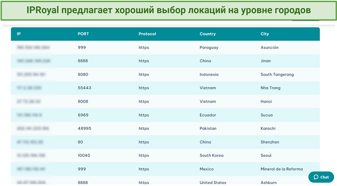Select port 55443 cell

pos(84,88)
